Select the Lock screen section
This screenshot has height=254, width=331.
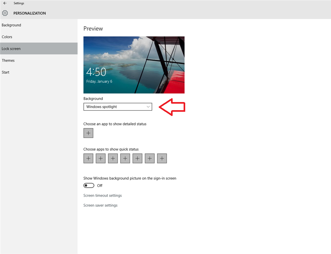(x=39, y=49)
